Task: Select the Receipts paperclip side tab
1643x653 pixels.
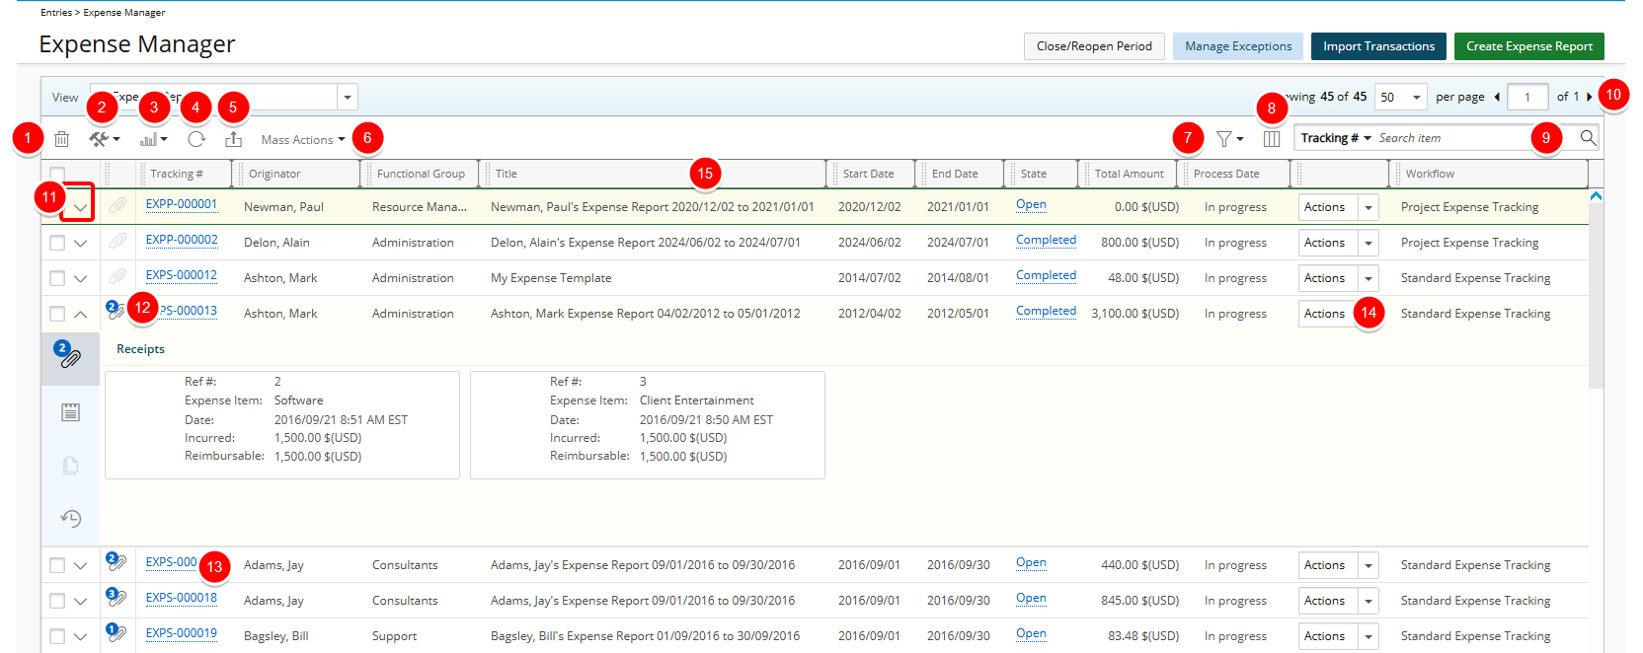Action: [x=70, y=357]
